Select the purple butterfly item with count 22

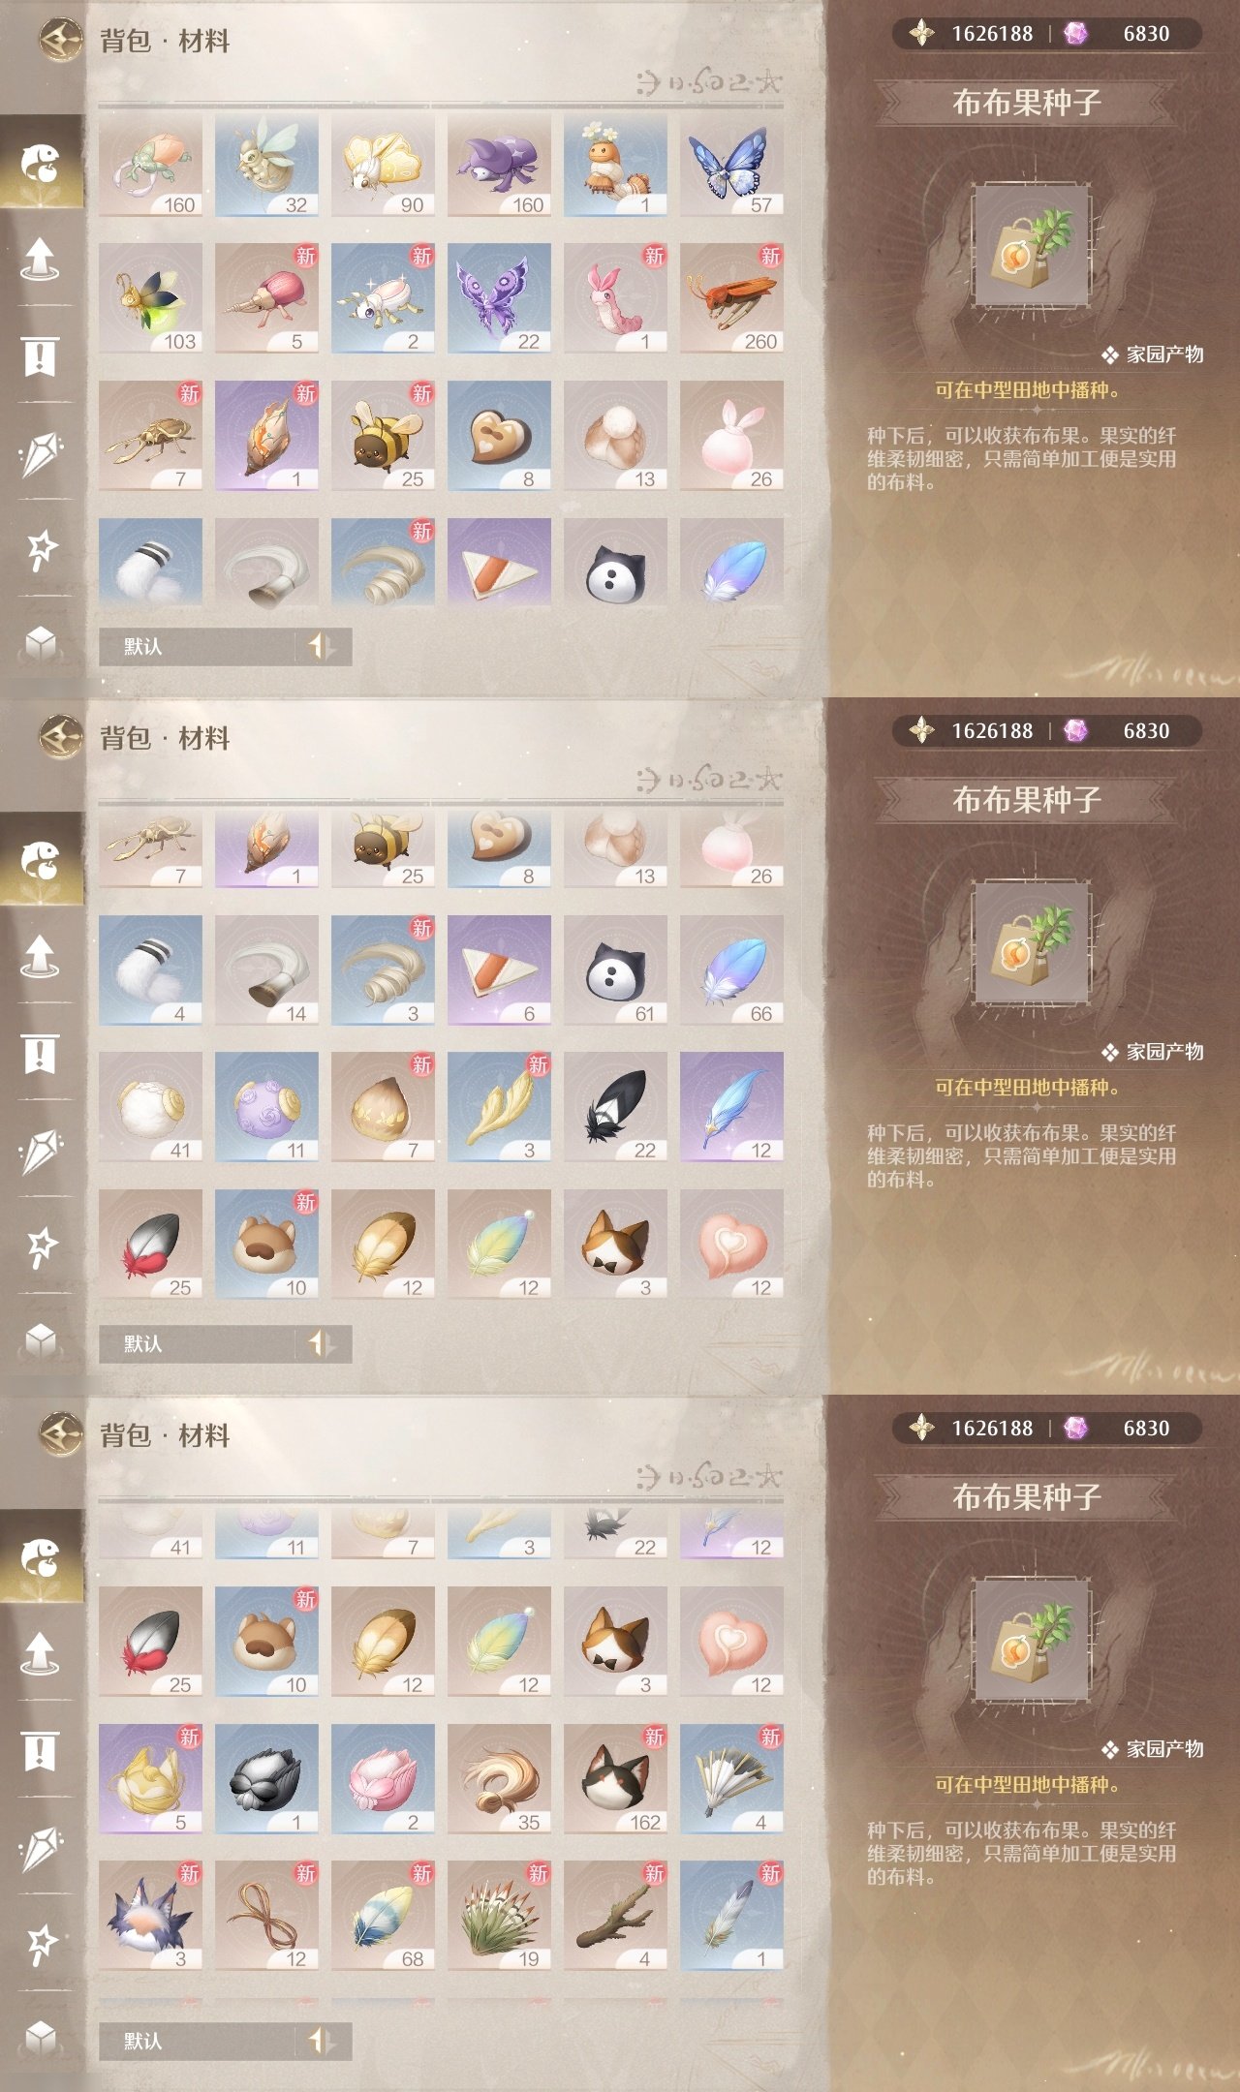499,298
